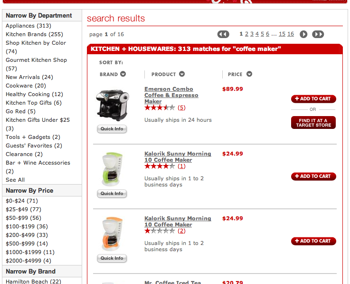
Task: View the Emerson Combo Coffee Maker product image
Action: (113, 105)
